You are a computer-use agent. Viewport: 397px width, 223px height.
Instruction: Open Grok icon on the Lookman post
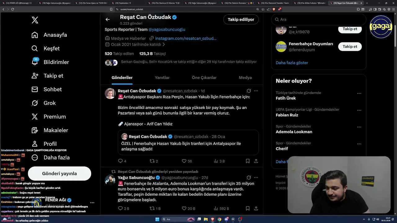coord(249,177)
